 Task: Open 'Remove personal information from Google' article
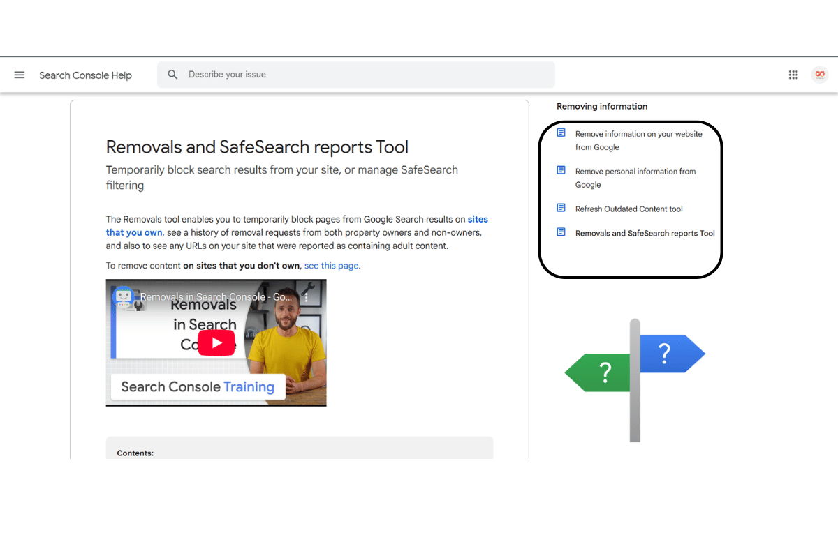[x=635, y=178]
